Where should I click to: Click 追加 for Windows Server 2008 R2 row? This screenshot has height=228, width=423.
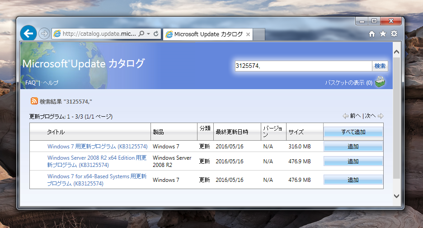(x=353, y=161)
